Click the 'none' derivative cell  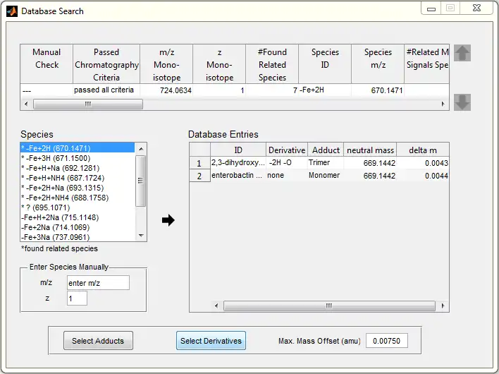tap(287, 175)
